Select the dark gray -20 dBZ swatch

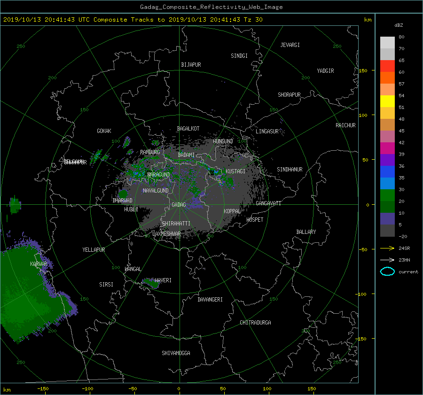point(387,230)
